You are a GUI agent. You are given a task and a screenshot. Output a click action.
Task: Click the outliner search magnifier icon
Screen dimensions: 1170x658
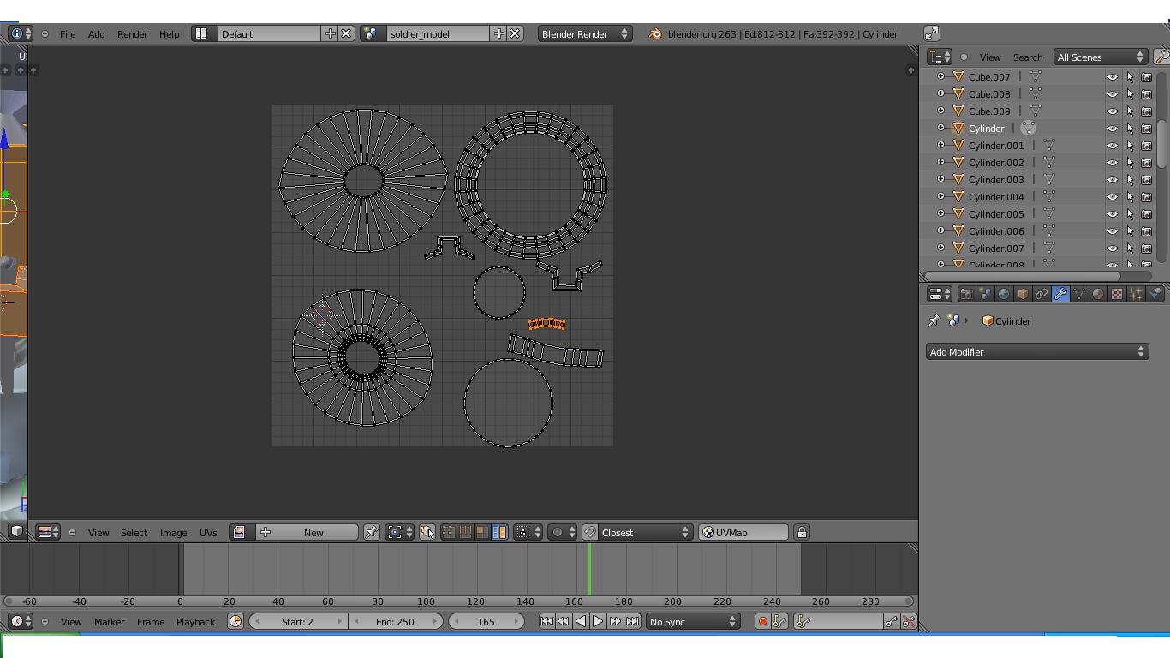click(x=1162, y=57)
